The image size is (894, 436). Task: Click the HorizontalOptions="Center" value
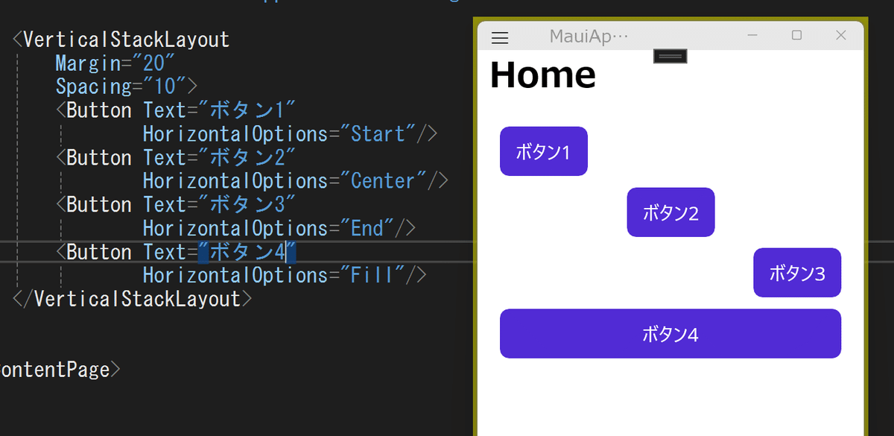pos(285,181)
